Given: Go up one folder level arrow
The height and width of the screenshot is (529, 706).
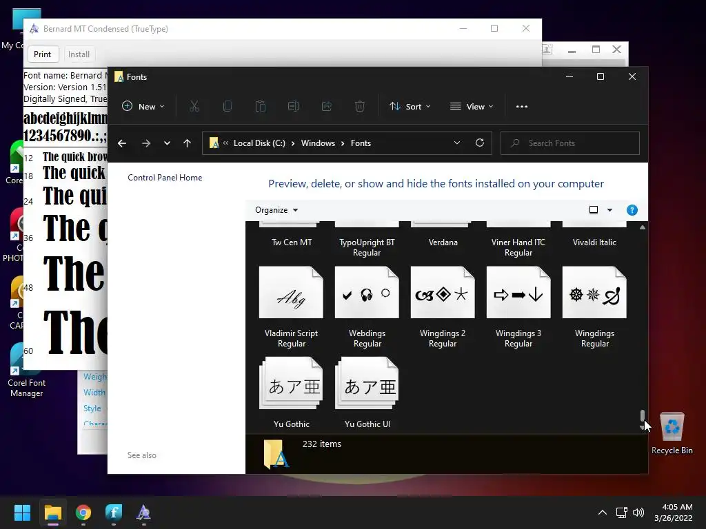Looking at the screenshot, I should click(188, 143).
